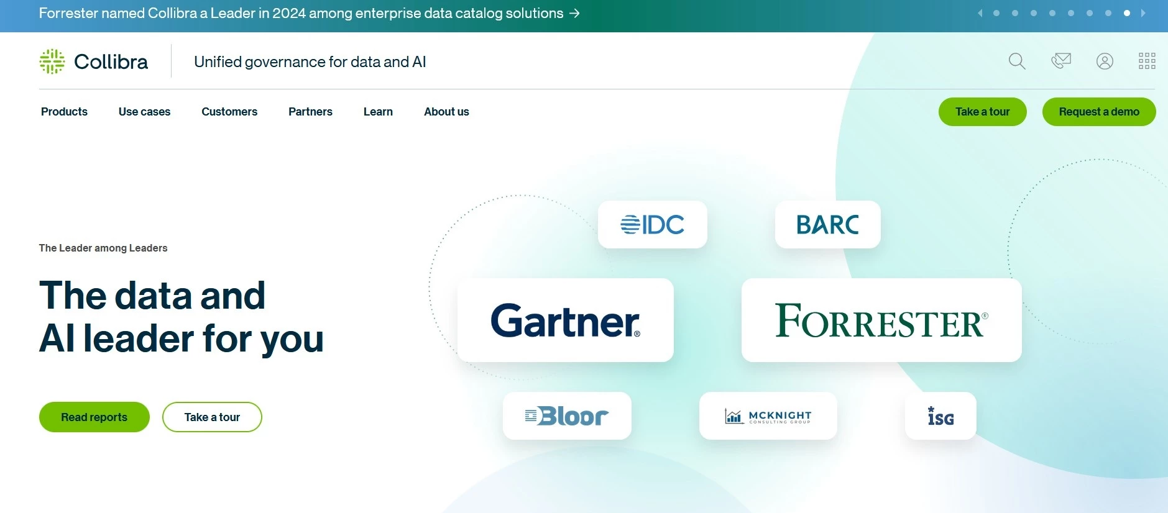Click The Leader among Leaders text
Viewport: 1168px width, 513px height.
[x=103, y=248]
